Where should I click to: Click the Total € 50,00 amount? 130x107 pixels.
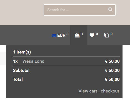tap(112, 79)
